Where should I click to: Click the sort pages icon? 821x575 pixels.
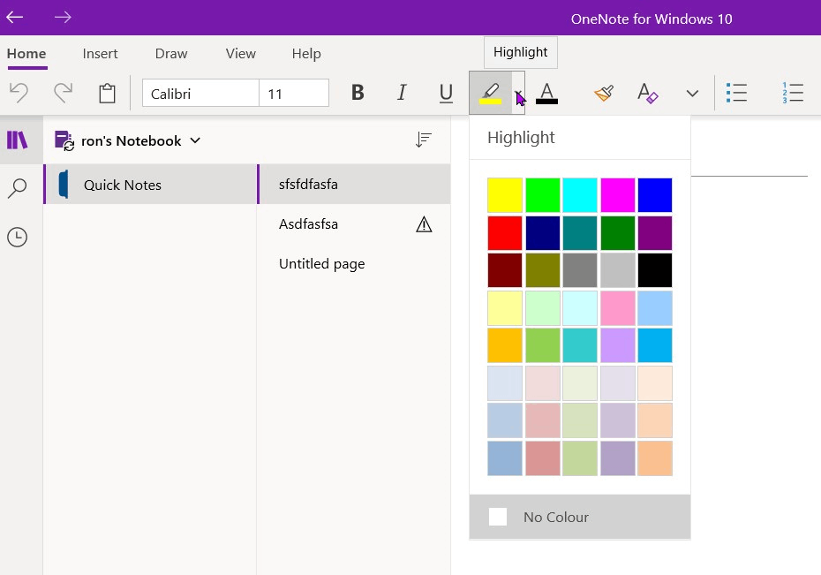point(423,140)
